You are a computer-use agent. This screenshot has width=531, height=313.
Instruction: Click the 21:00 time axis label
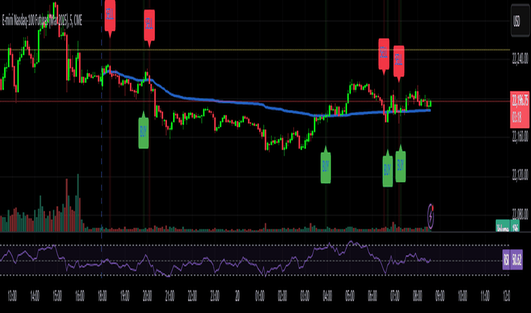click(170, 296)
